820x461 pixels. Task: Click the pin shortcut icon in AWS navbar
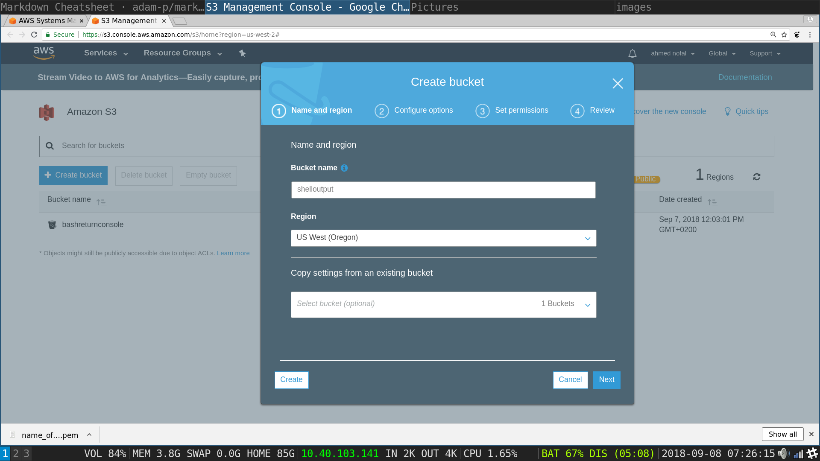coord(242,53)
